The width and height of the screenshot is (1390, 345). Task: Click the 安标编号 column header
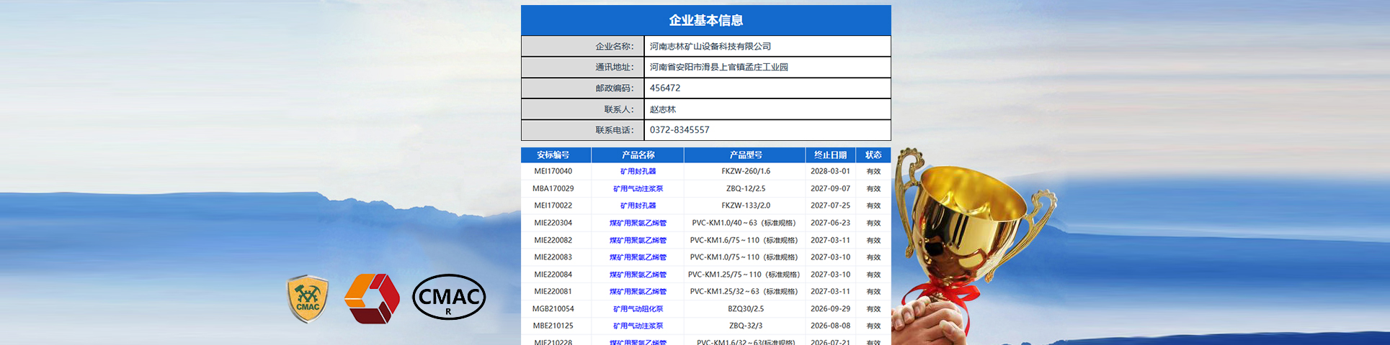[x=553, y=155]
